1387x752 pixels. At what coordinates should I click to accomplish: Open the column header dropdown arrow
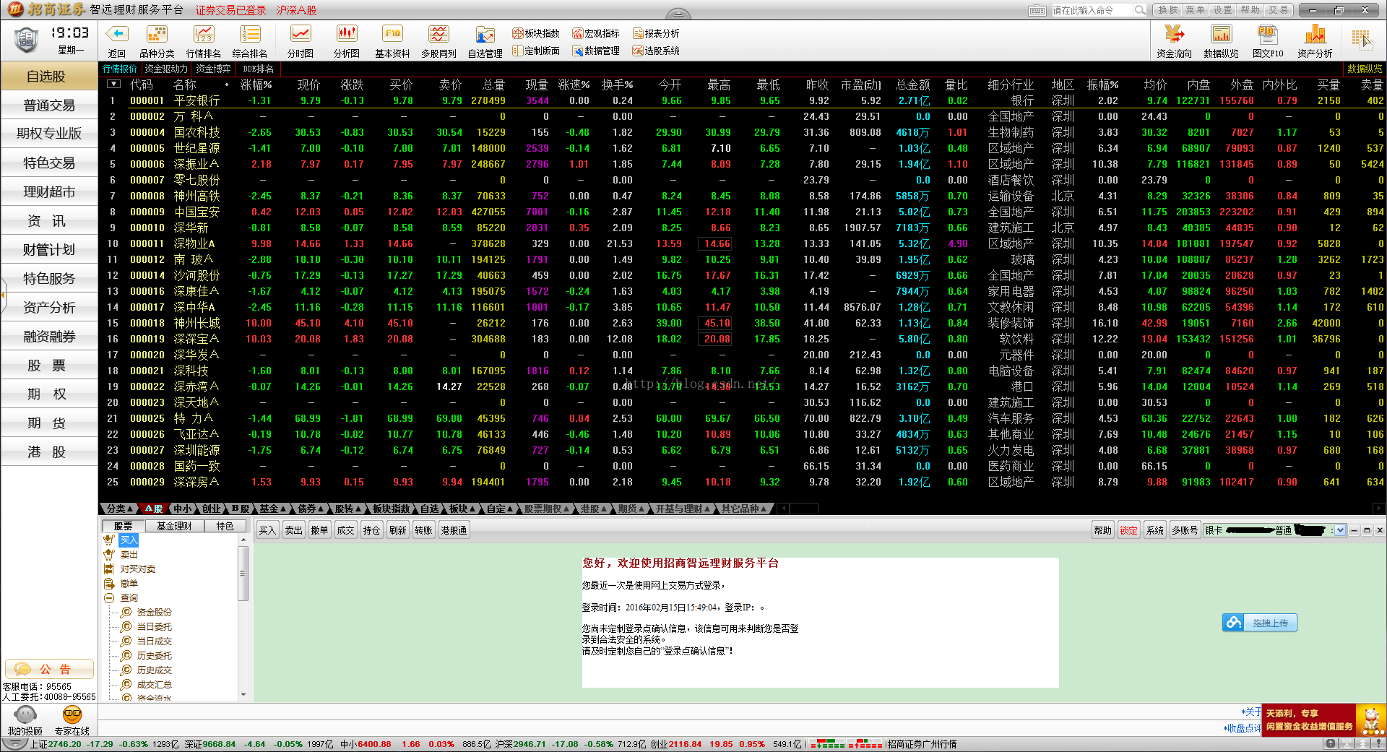[113, 85]
